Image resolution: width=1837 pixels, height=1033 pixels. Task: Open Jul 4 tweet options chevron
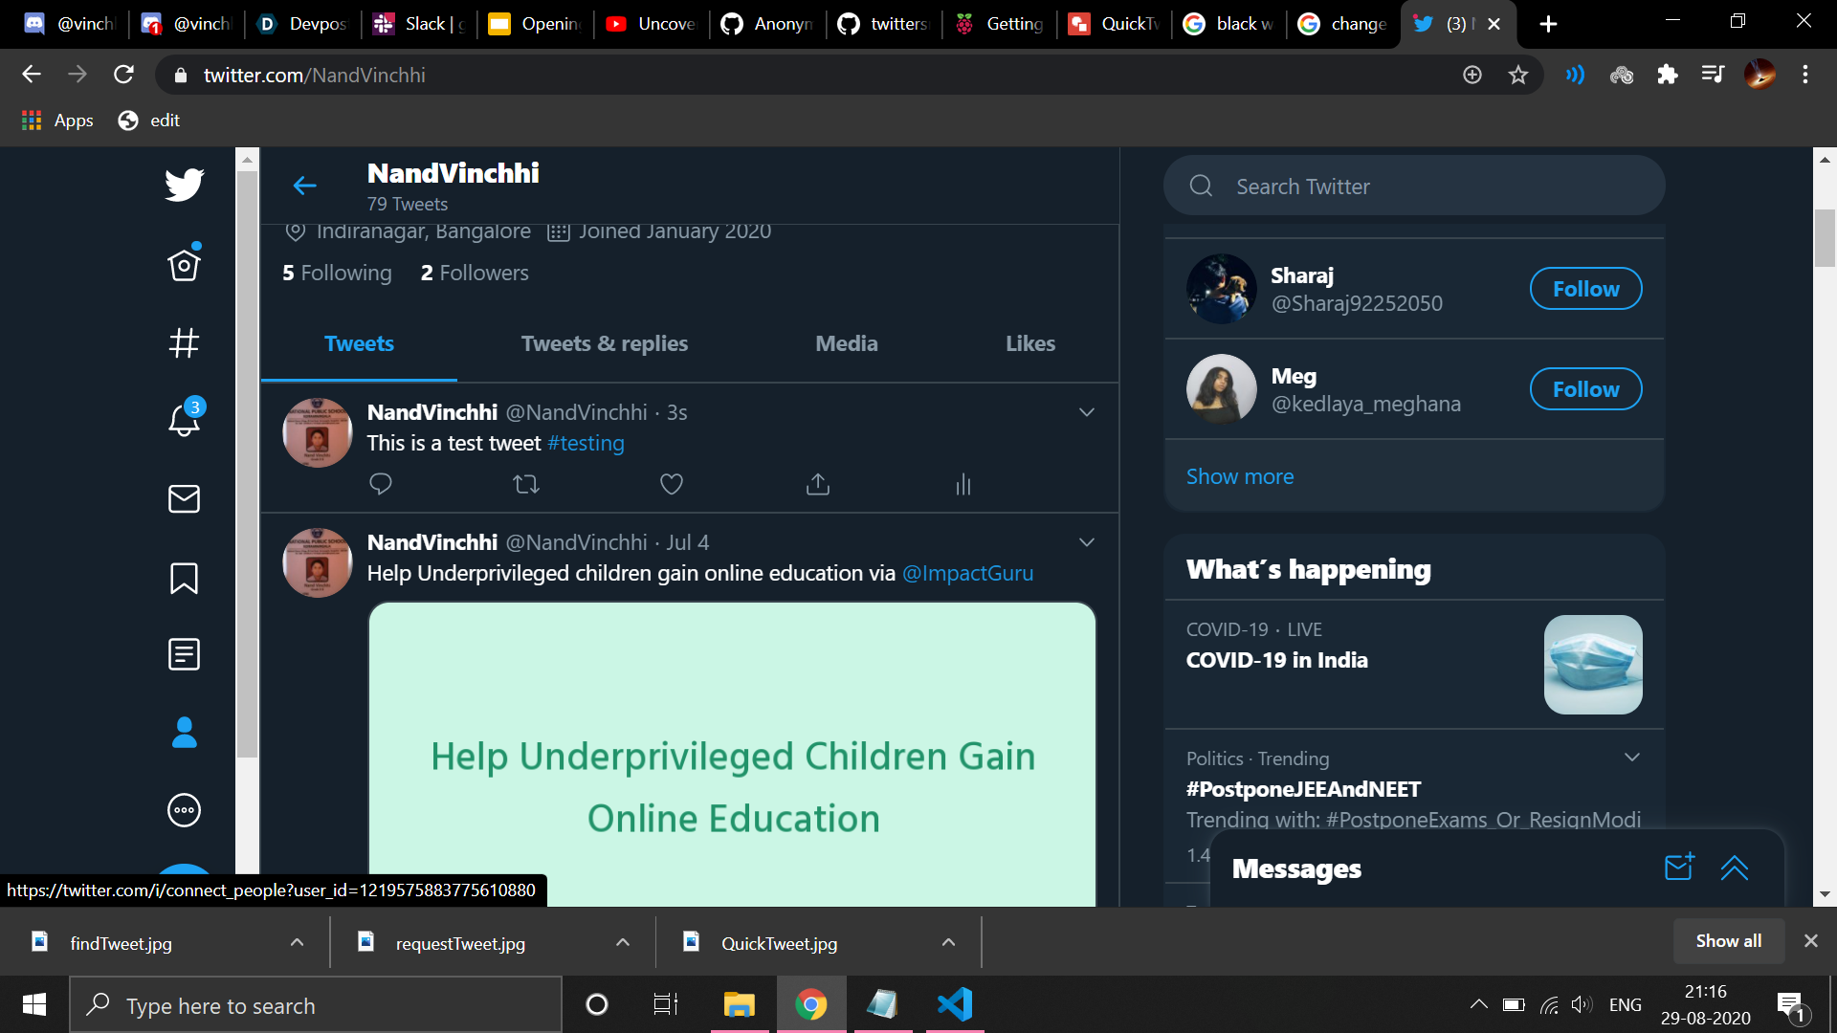click(x=1087, y=542)
